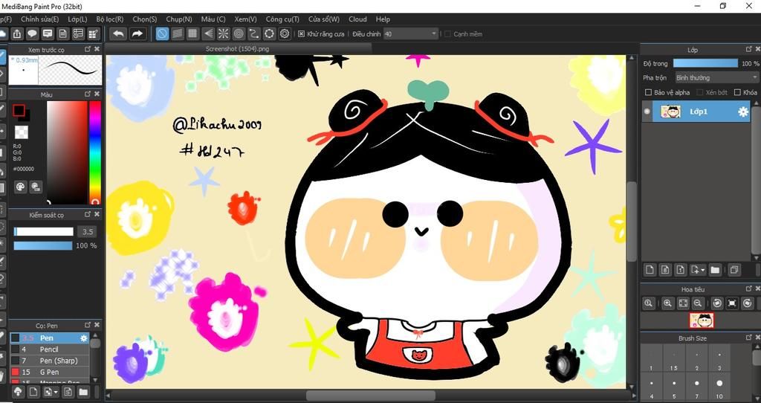The image size is (761, 403).
Task: Open Pha trộn blend mode dropdown
Action: 716,77
